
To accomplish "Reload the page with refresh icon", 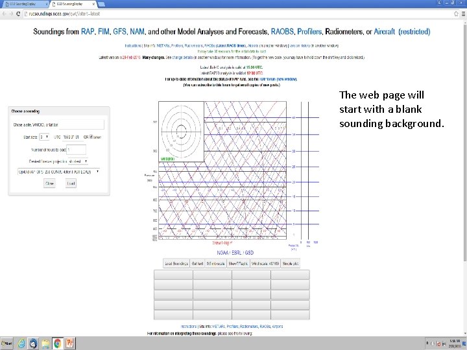I will (x=18, y=14).
